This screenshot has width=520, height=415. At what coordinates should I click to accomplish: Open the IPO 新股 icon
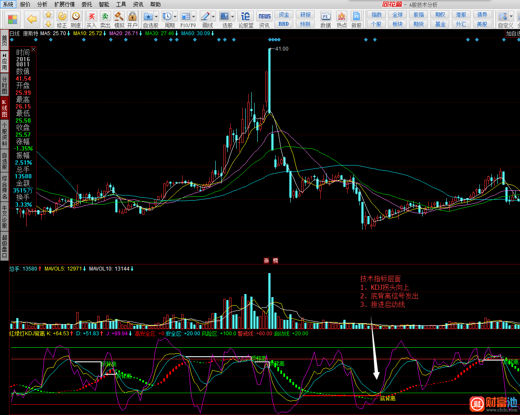(x=356, y=16)
